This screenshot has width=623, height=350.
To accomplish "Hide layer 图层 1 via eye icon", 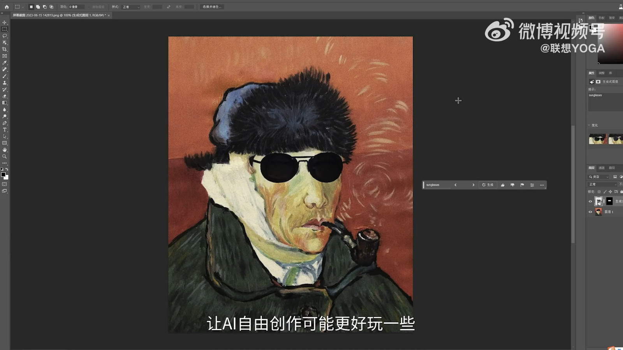I will 590,212.
